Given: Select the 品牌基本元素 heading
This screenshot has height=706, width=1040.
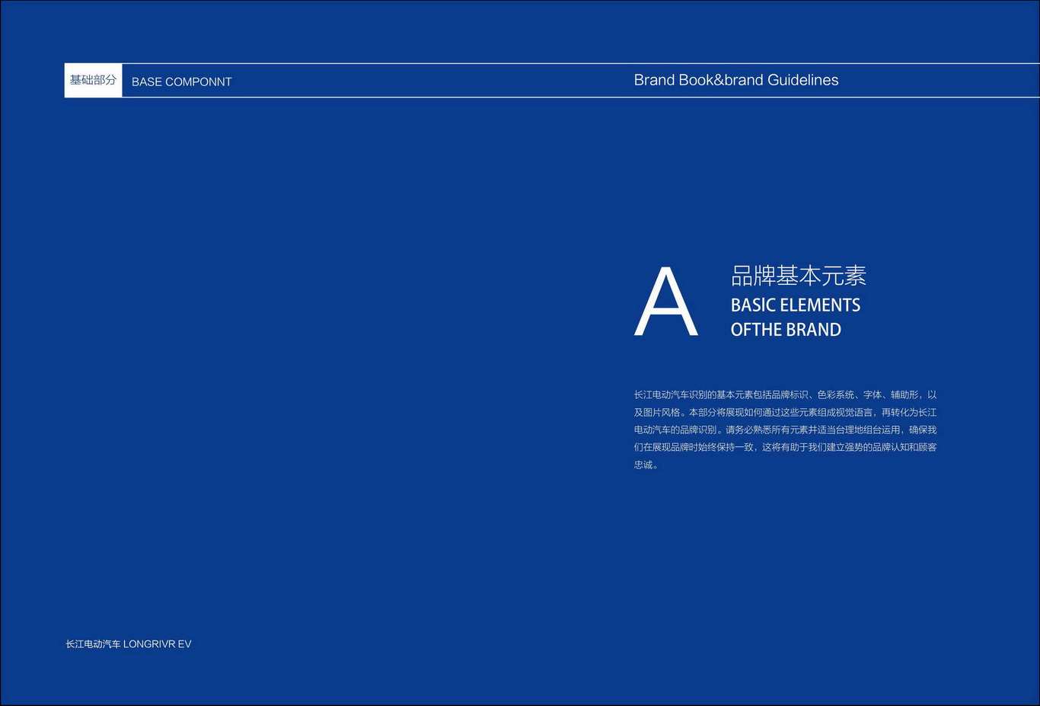Looking at the screenshot, I should 799,275.
